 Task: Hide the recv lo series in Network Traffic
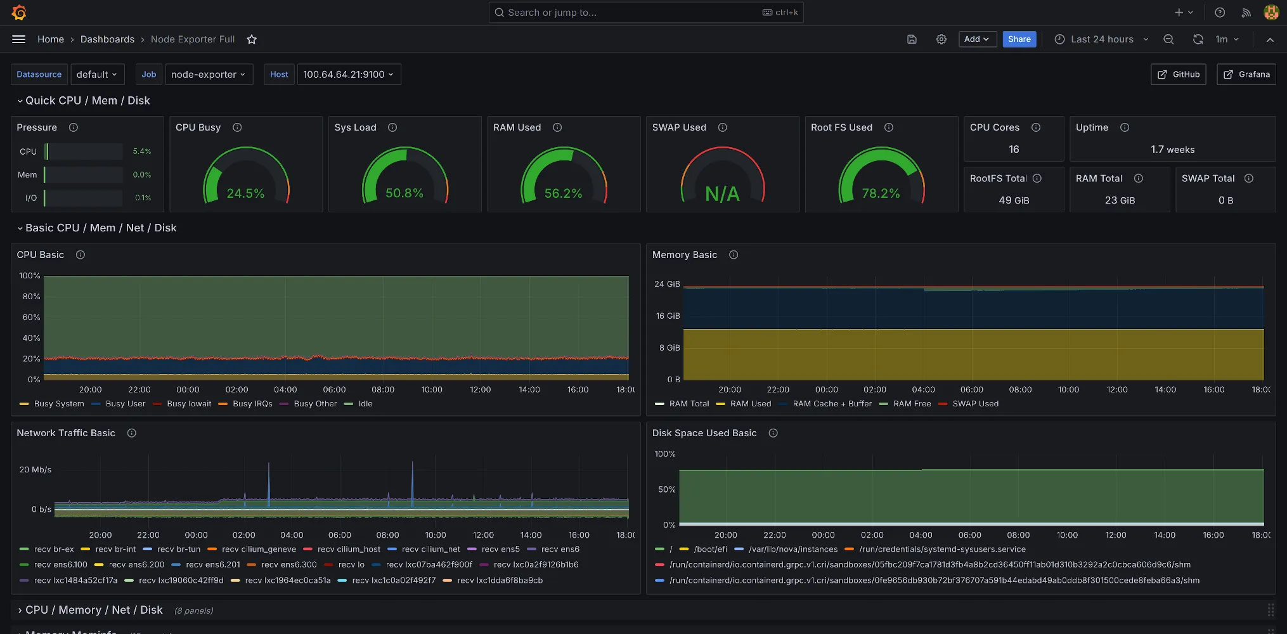point(351,564)
